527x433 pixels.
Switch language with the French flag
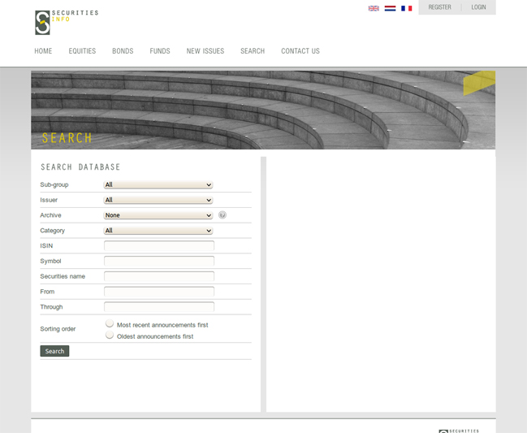(x=406, y=8)
